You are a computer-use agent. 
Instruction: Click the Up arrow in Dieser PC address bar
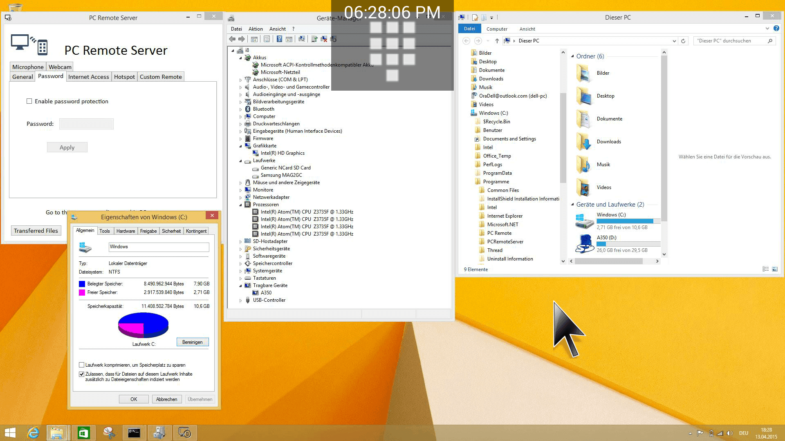point(497,41)
